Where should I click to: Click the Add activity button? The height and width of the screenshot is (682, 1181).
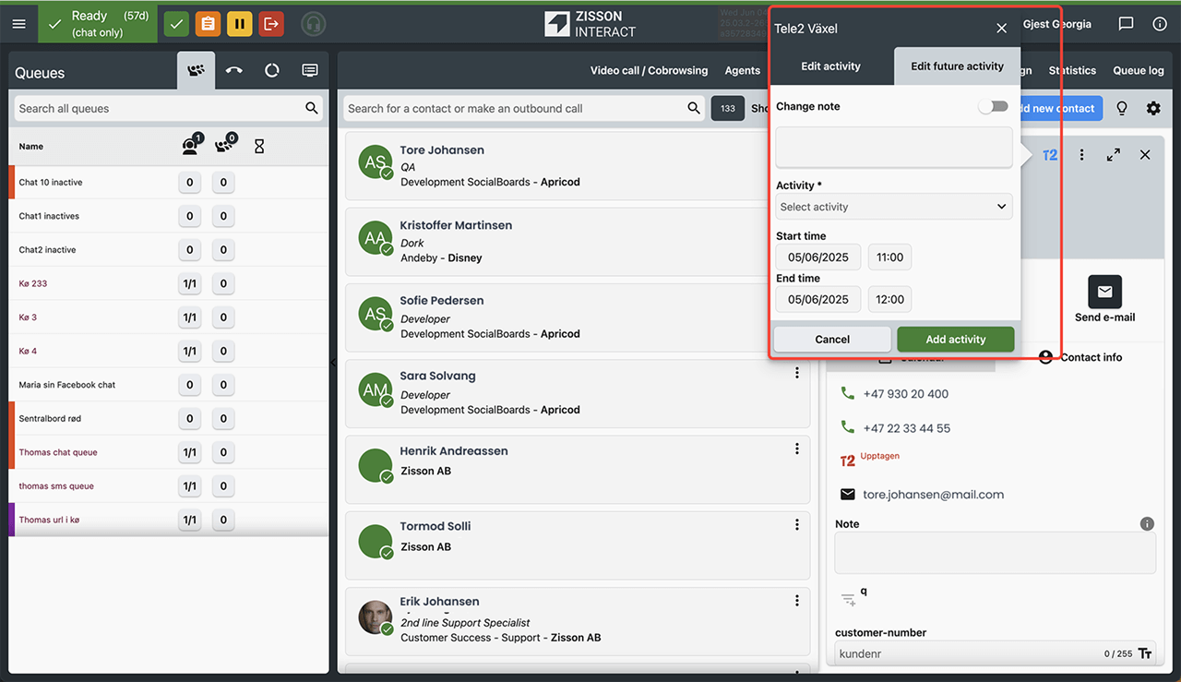(x=956, y=340)
